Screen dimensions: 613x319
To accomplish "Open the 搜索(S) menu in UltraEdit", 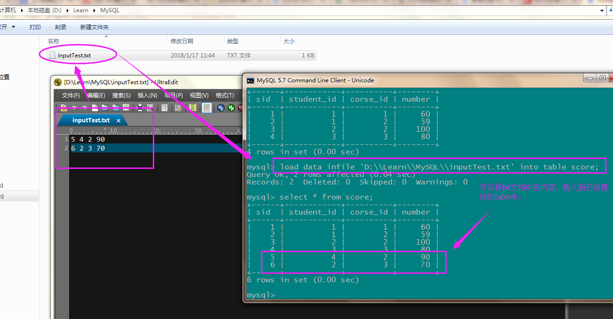I will pos(121,96).
